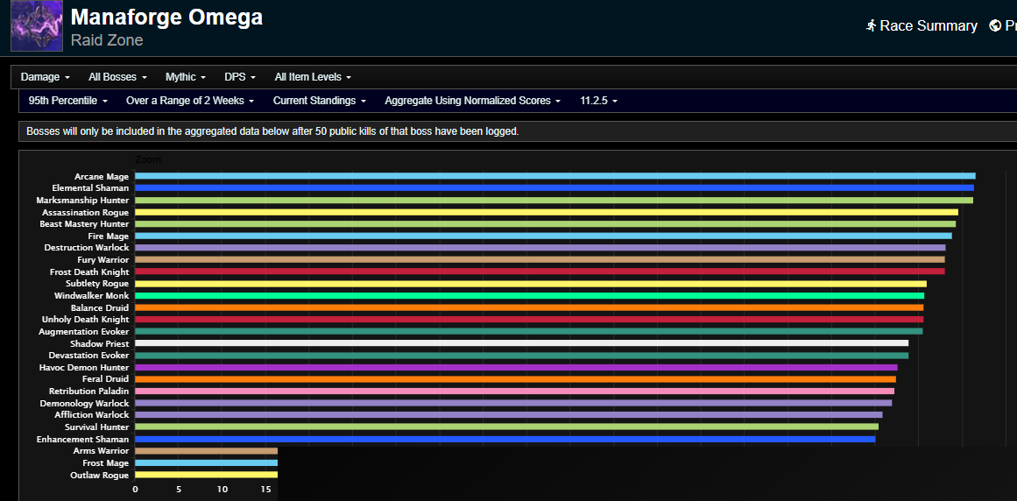Select the Fury Warrior bar
The image size is (1017, 501).
(540, 259)
